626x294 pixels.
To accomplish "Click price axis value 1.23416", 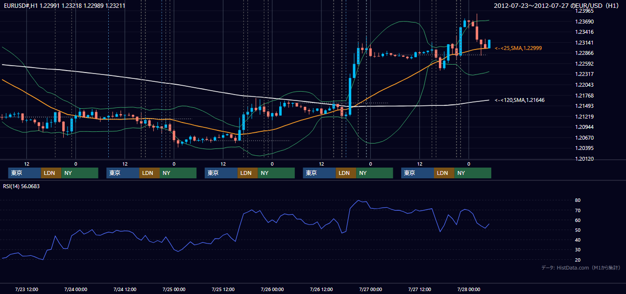I will coord(584,32).
